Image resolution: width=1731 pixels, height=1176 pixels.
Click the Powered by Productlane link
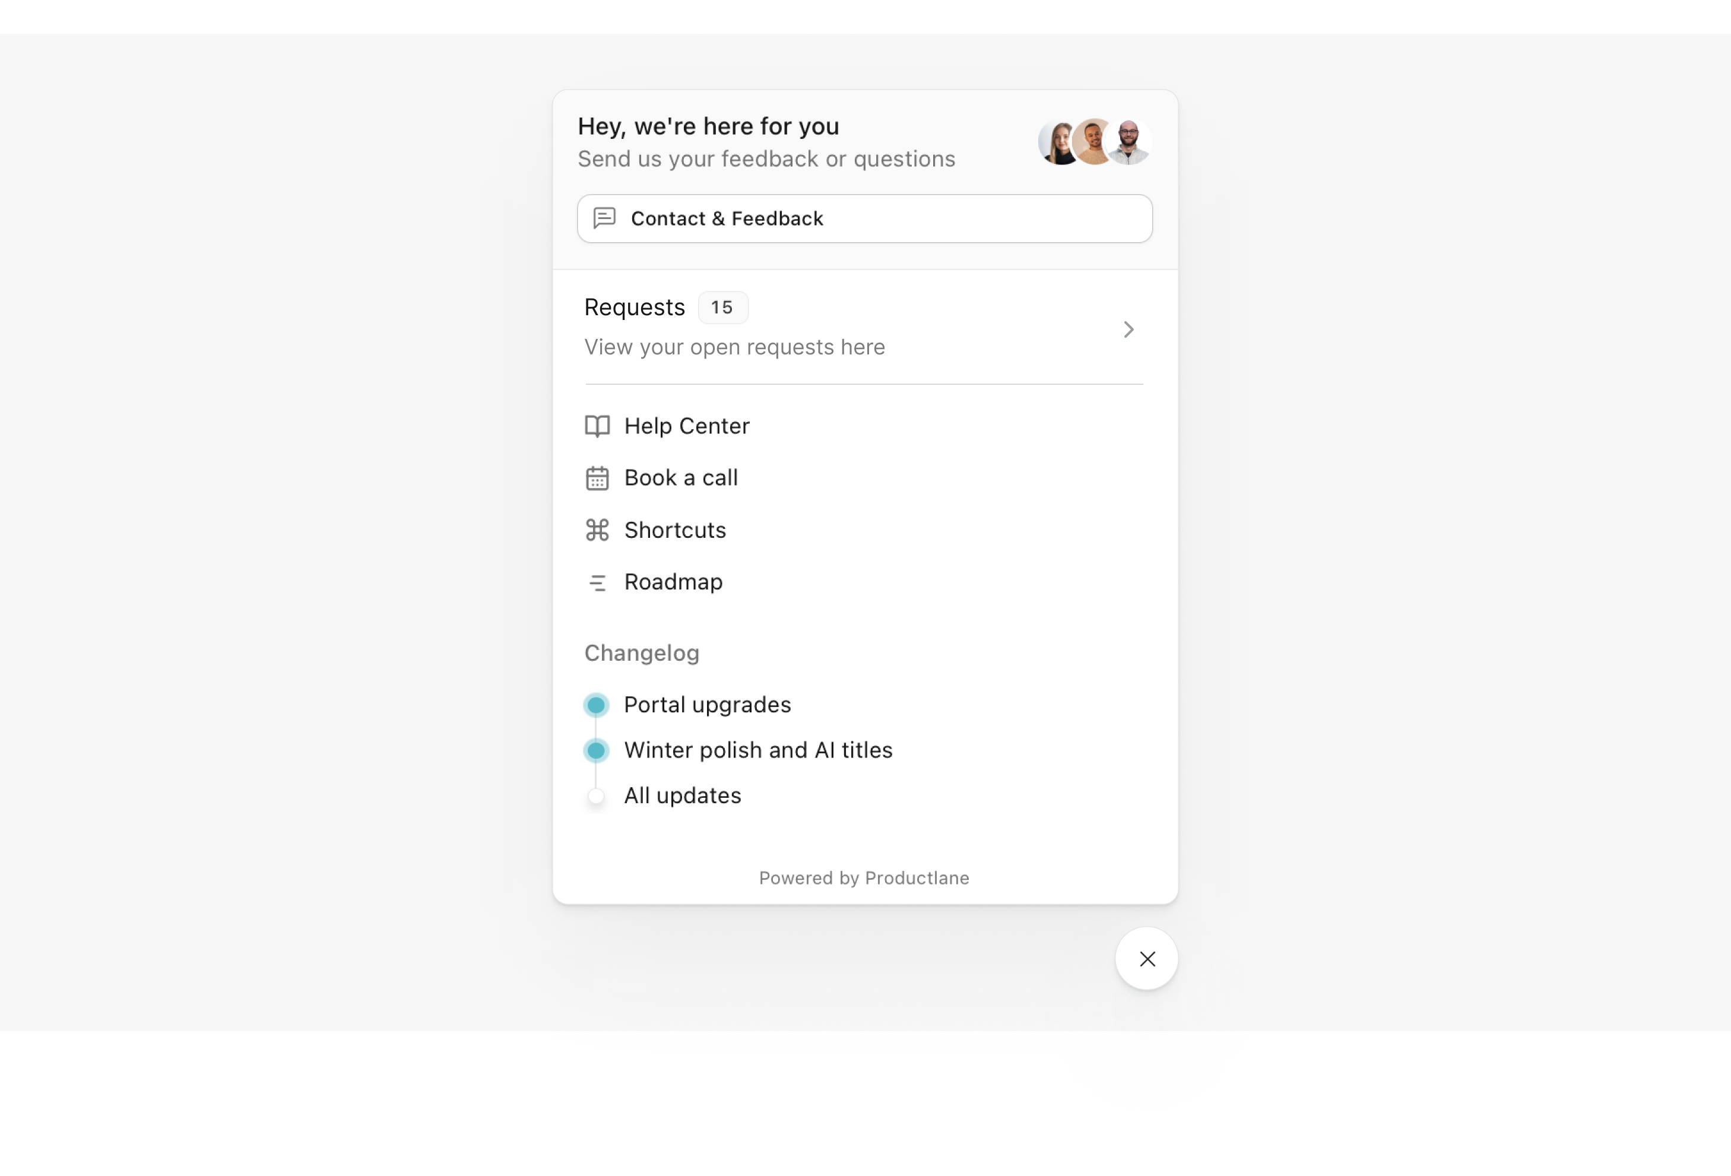(x=864, y=878)
